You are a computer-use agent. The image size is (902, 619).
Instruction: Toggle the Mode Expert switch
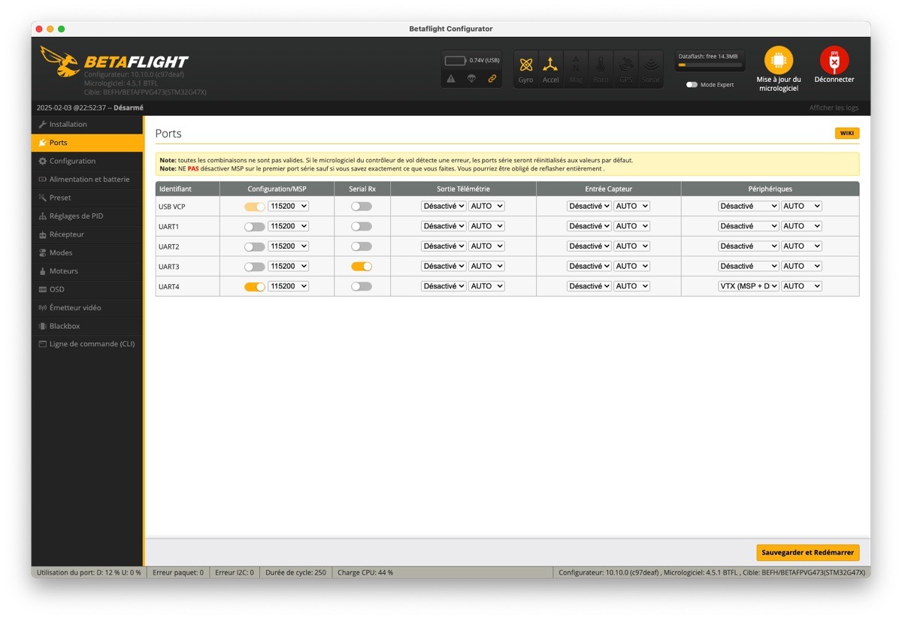point(692,85)
